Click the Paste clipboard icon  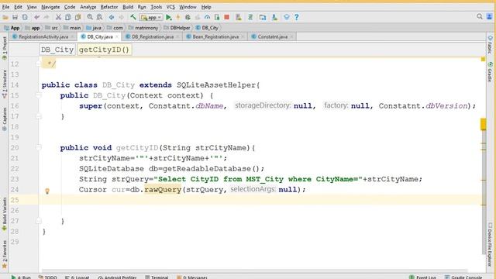[77, 17]
